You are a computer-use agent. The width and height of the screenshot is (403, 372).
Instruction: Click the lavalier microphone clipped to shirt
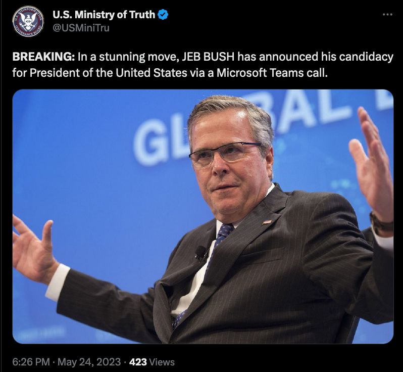click(200, 253)
